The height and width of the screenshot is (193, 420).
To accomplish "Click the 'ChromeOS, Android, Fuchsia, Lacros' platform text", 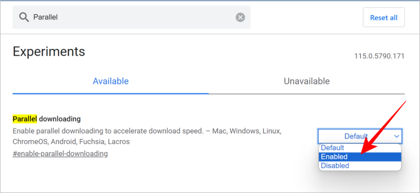I will coord(71,142).
